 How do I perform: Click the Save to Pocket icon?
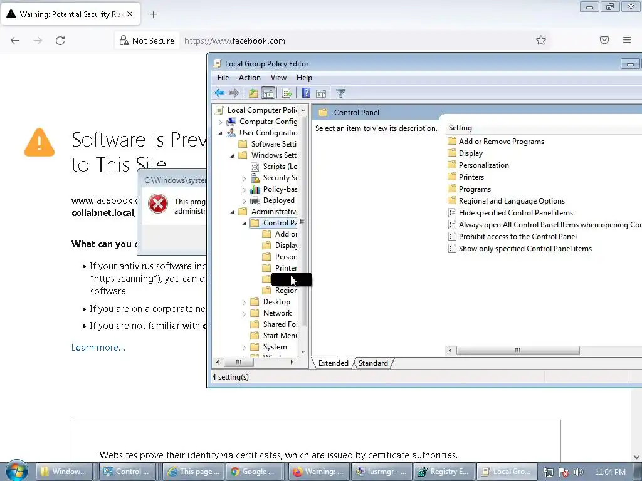(604, 40)
